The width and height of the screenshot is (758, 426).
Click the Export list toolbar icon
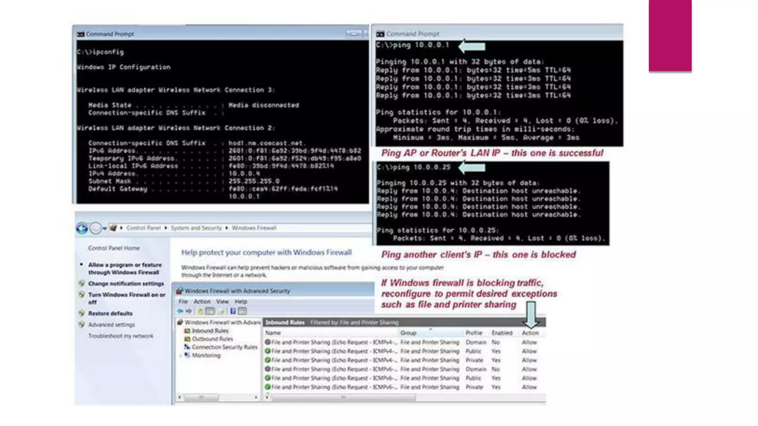click(222, 311)
